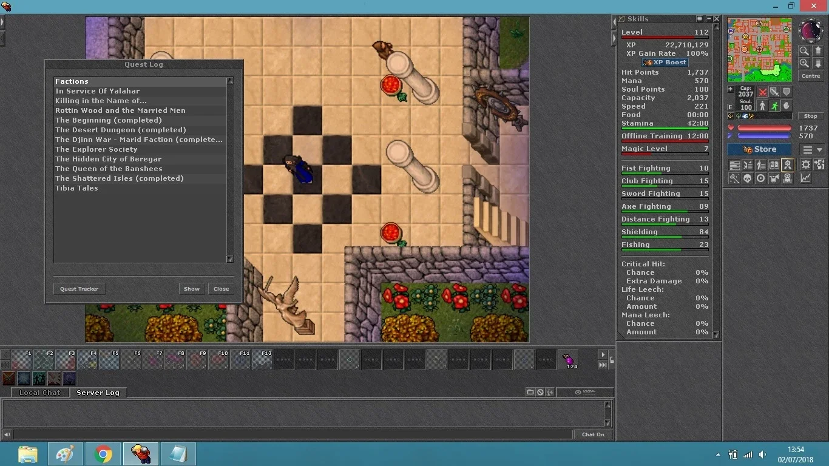This screenshot has height=466, width=829.
Task: Toggle the chat eye visibility control
Action: tap(585, 393)
